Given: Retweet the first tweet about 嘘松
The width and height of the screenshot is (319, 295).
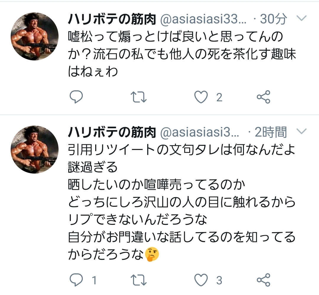Looking at the screenshot, I should [139, 97].
